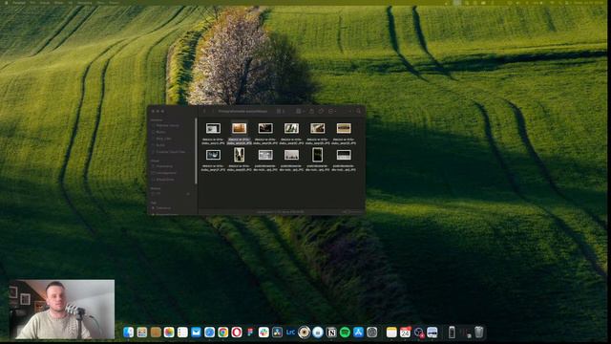
Task: Open Figma from the dock
Action: (250, 333)
